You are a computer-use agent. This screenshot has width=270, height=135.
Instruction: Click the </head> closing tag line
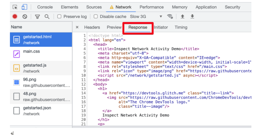tap(101, 80)
